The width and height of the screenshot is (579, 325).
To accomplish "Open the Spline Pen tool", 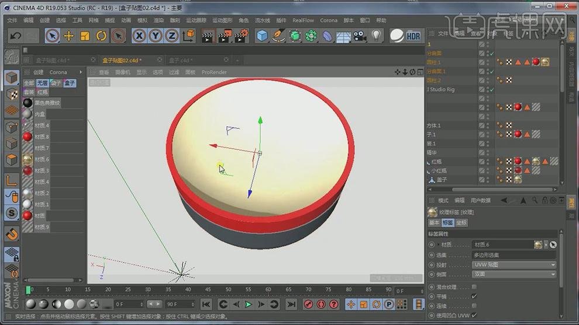I will coord(278,36).
